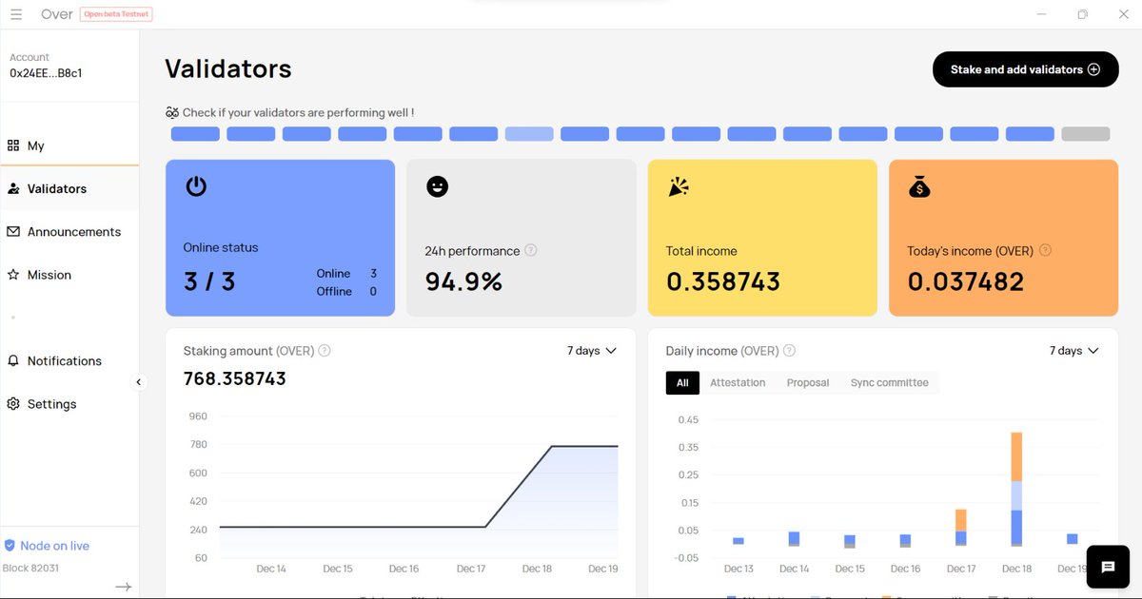The width and height of the screenshot is (1142, 599).
Task: Click the Node on live status link
Action: tap(54, 546)
